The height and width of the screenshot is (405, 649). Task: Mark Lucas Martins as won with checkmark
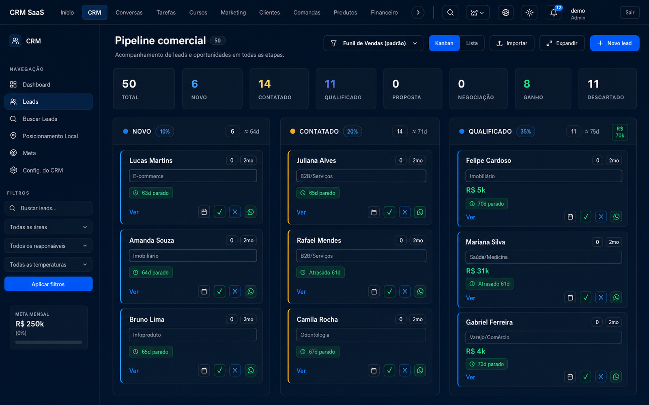pos(219,212)
